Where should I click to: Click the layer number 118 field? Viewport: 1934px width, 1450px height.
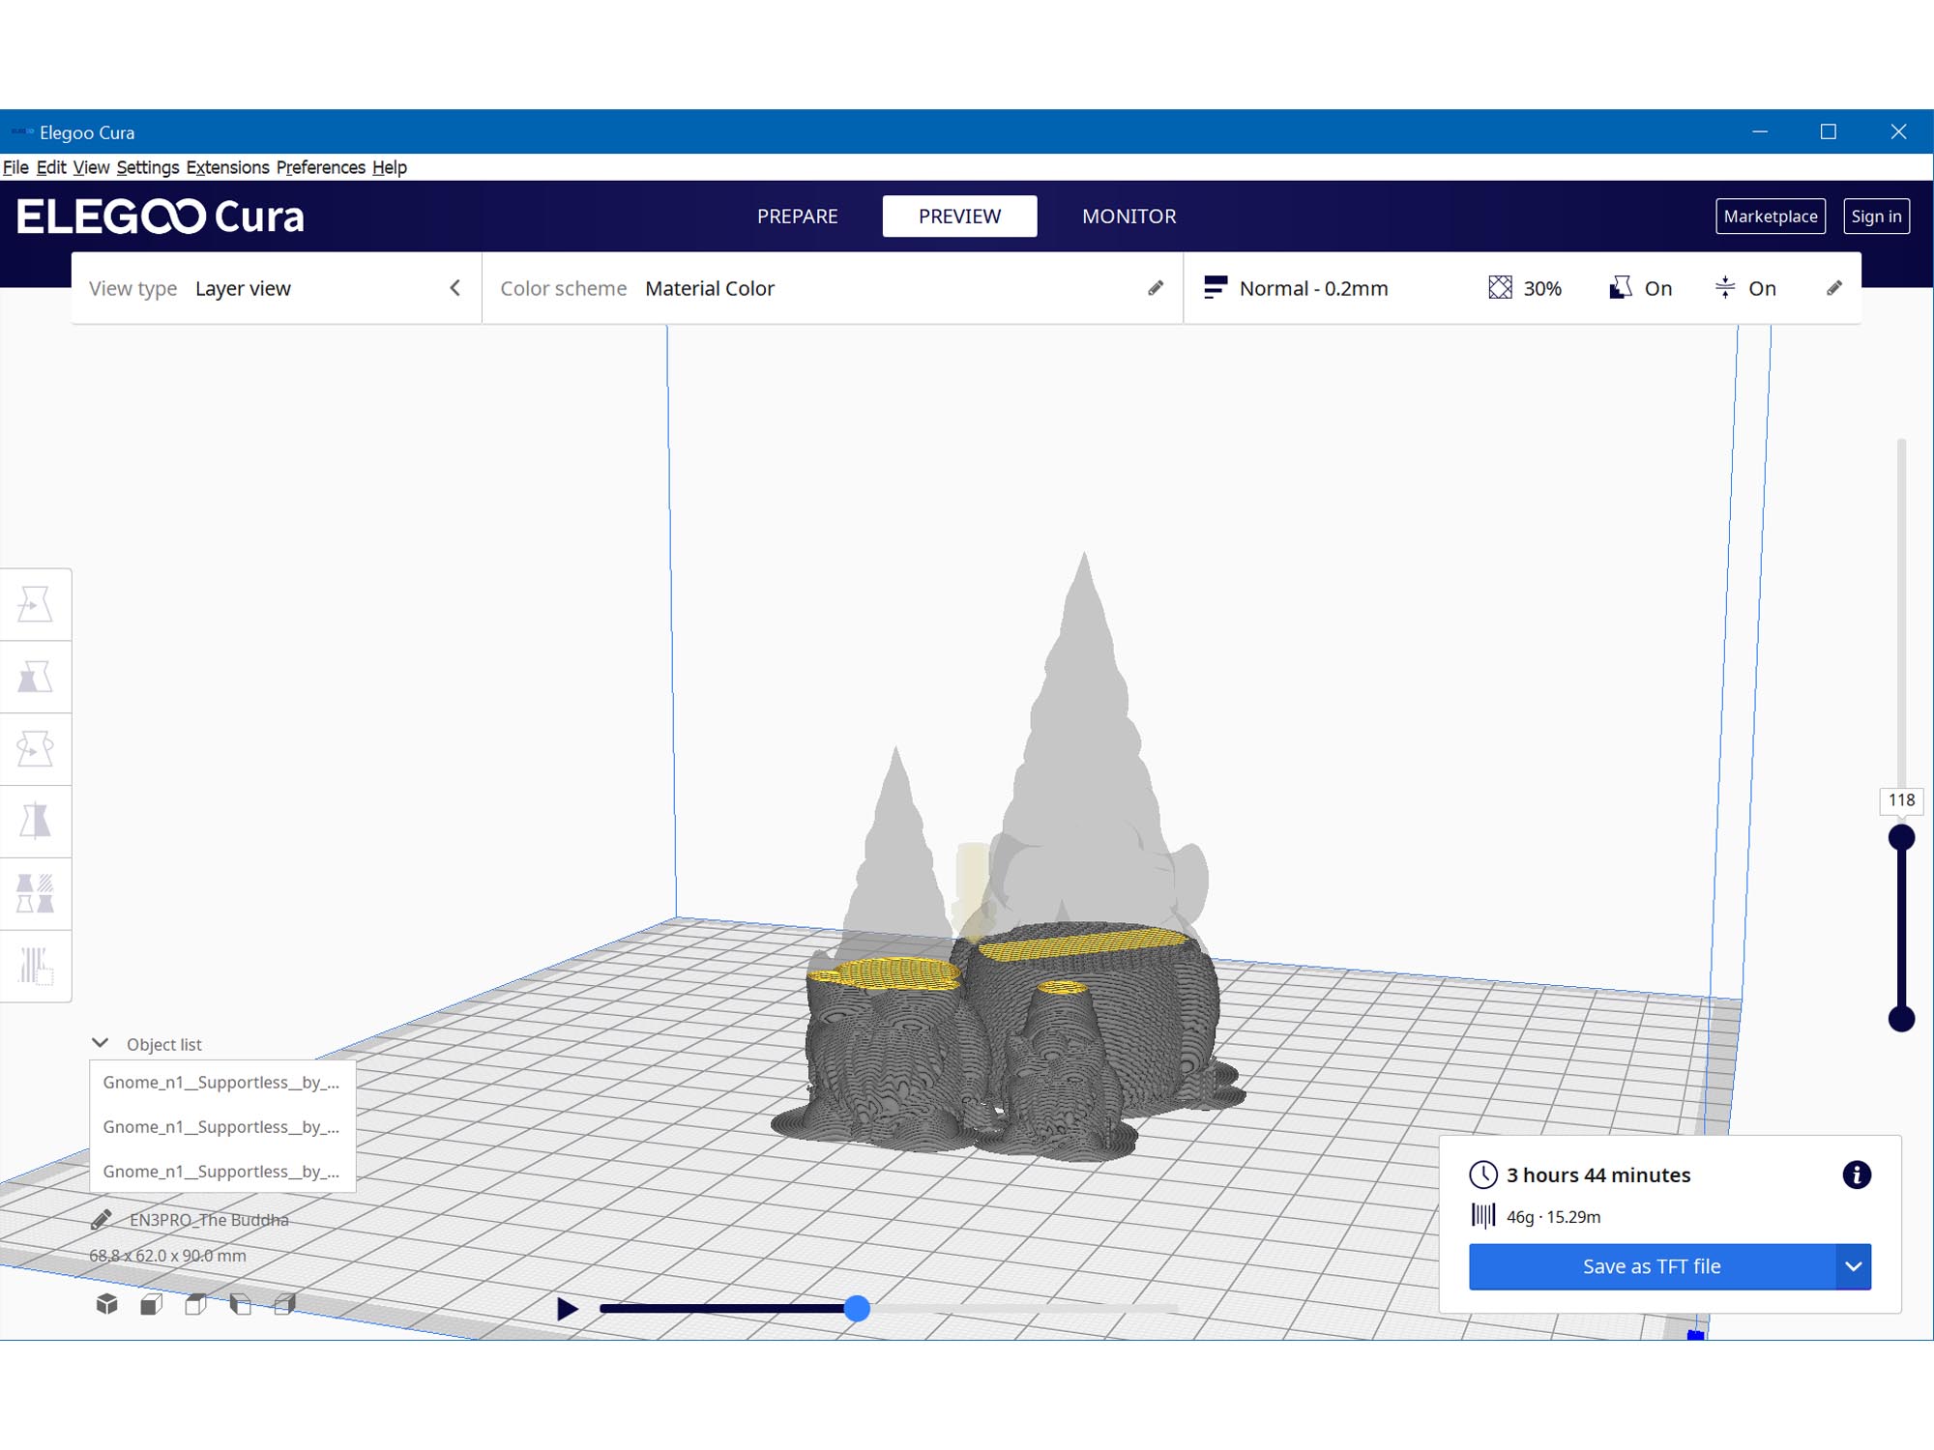tap(1901, 800)
